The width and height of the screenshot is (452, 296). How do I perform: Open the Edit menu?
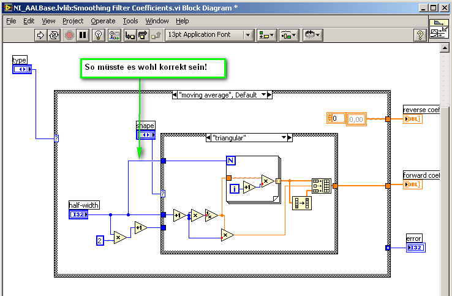[29, 21]
